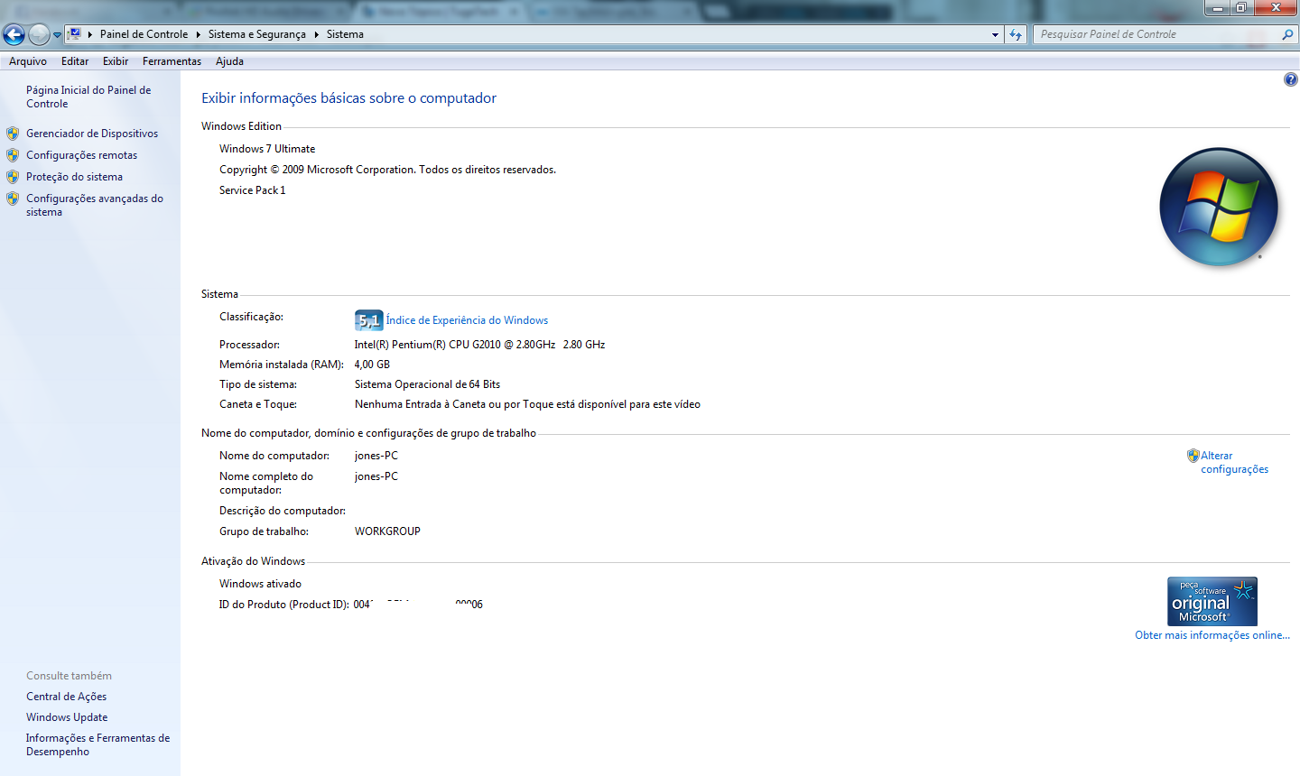Open the Windows Update link

coord(67,717)
